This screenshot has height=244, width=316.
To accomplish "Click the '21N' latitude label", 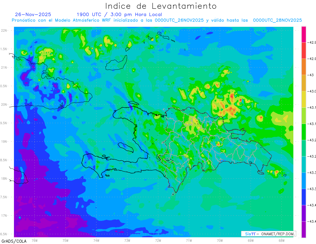I will click(4, 67).
